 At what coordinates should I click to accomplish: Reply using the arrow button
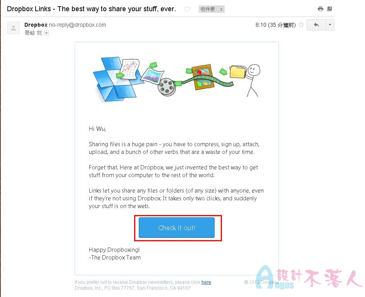(x=316, y=25)
